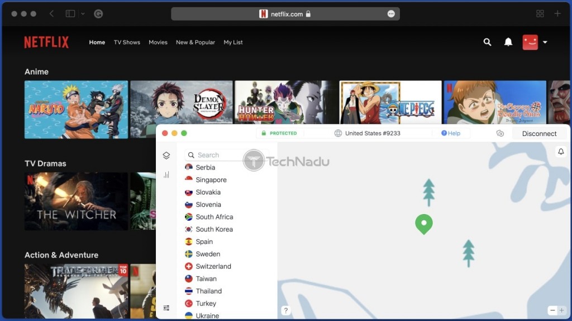
Task: Open VPN Help link
Action: (451, 133)
